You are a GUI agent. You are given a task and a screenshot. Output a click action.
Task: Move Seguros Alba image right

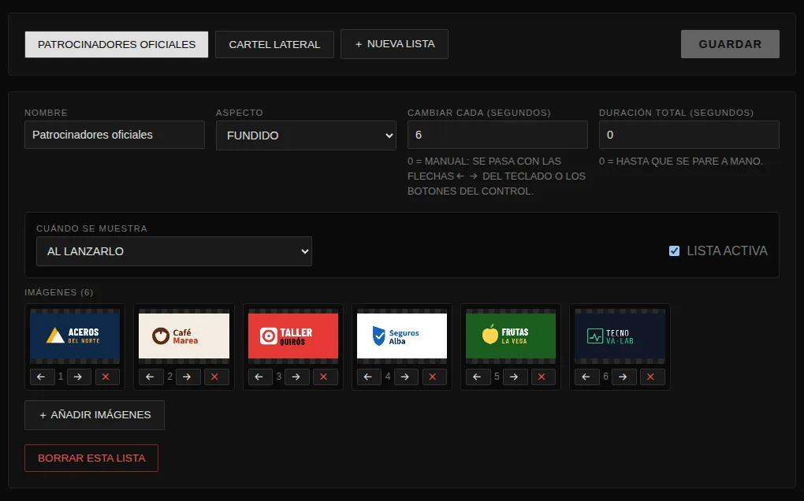click(x=406, y=377)
